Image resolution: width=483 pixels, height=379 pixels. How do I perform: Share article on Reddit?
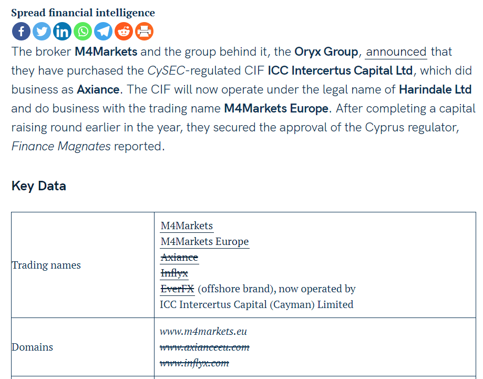(x=124, y=32)
